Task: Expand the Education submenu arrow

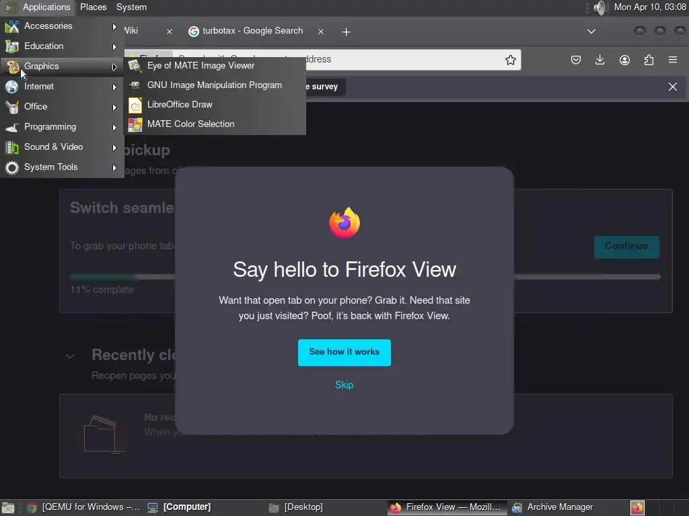Action: tap(114, 46)
